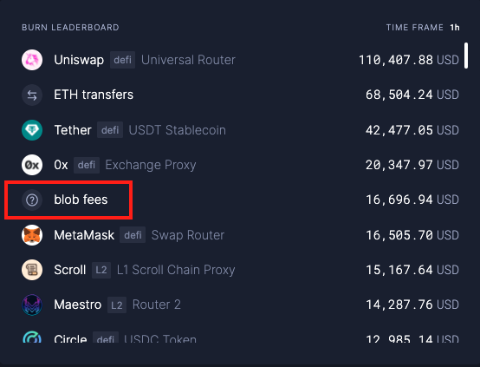Click the L2 tag next to Scroll
The image size is (480, 367).
101,270
